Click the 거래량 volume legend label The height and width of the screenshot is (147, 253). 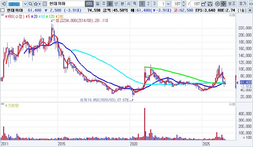13,106
